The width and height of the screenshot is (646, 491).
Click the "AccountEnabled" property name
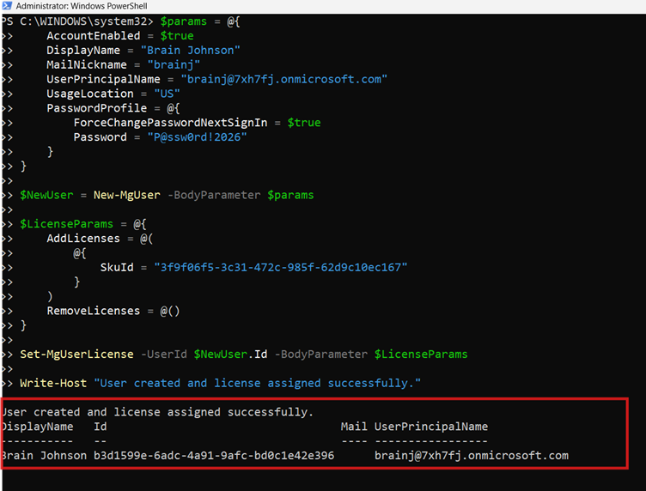[93, 36]
